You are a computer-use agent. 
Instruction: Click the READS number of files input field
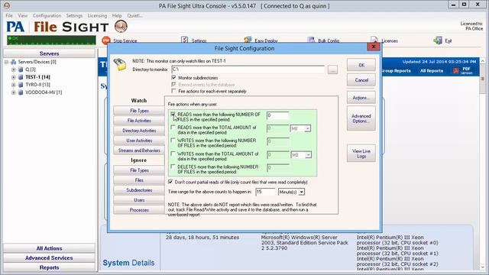[277, 115]
